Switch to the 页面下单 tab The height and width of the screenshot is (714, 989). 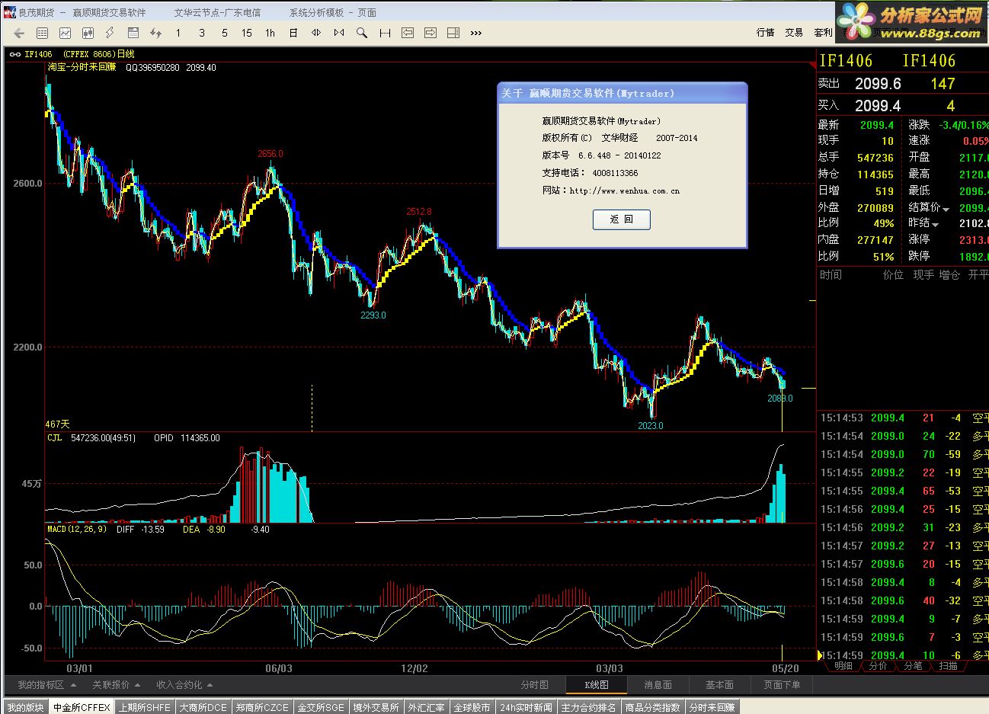tap(782, 685)
